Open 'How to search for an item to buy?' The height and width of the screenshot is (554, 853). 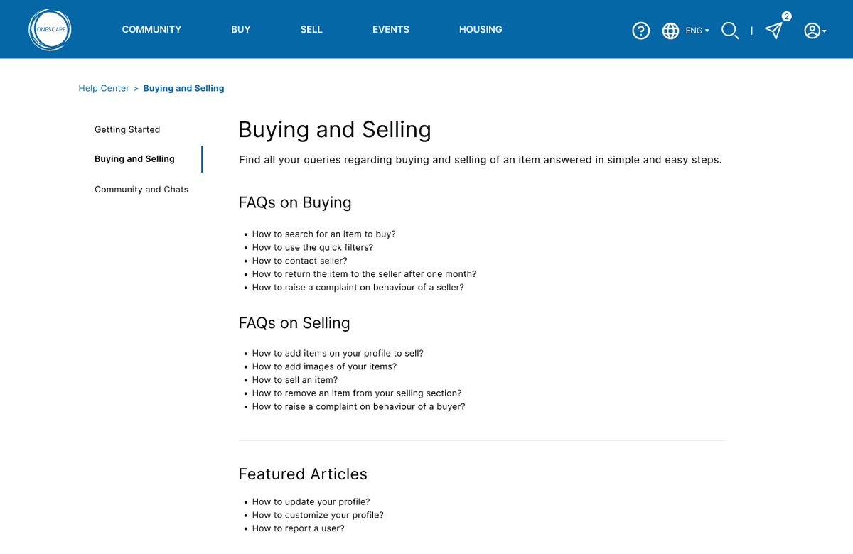tap(323, 234)
